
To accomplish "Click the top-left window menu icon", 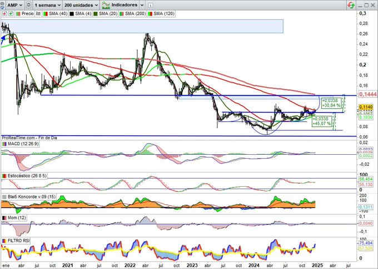I will click(2, 3).
